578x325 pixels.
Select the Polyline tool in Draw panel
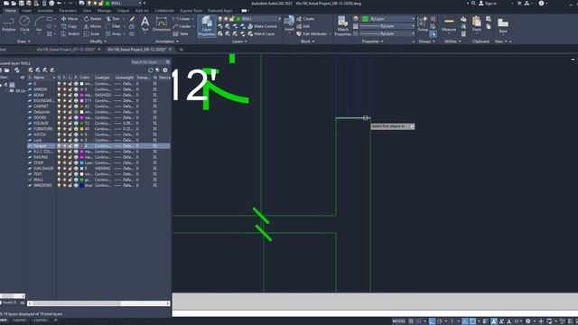click(9, 24)
